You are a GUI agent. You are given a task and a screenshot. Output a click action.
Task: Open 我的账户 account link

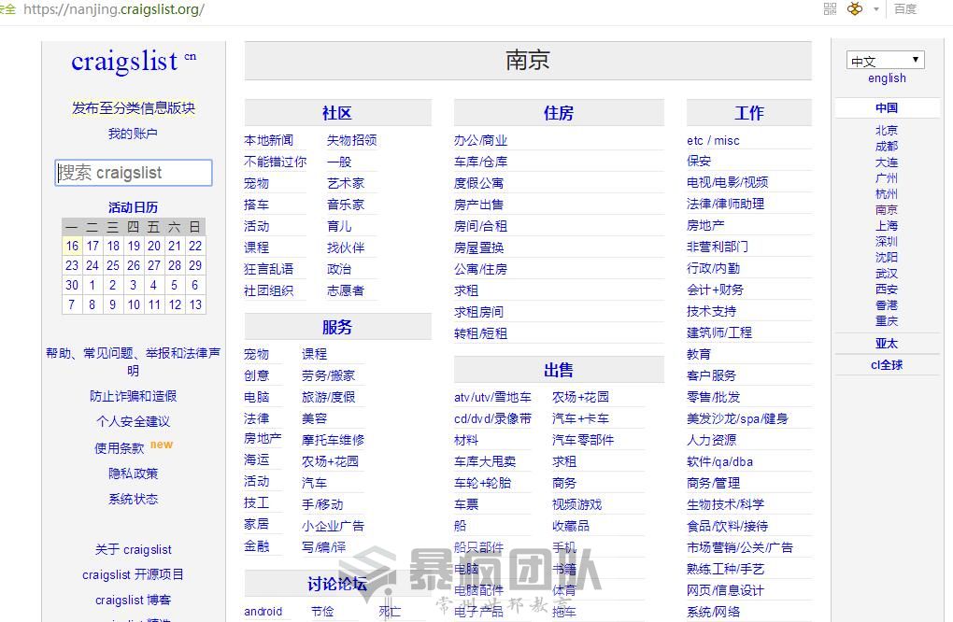pyautogui.click(x=133, y=134)
